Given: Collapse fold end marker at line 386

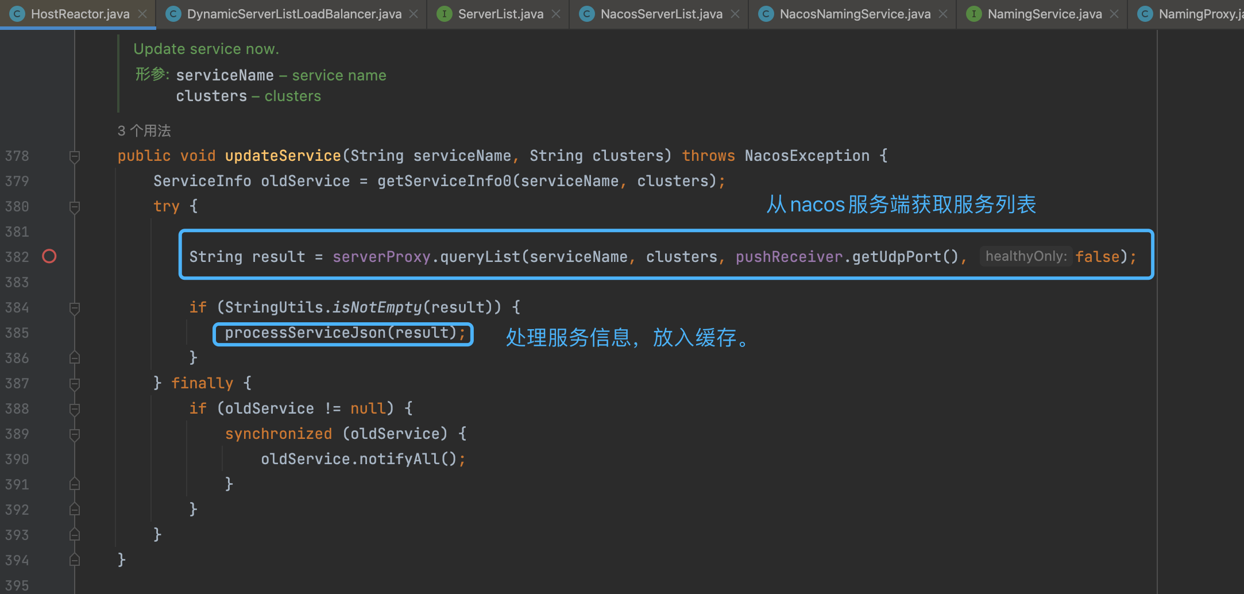Looking at the screenshot, I should pos(74,358).
